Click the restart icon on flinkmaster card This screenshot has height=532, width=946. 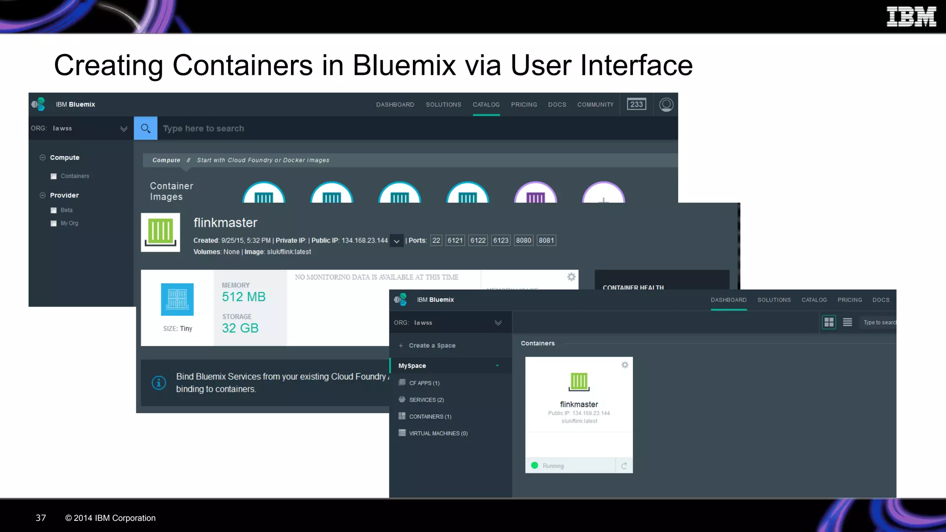624,465
